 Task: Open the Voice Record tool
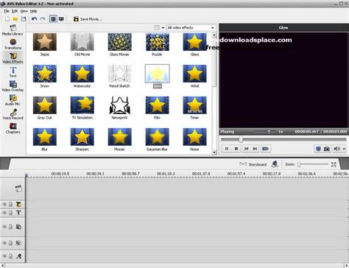13,114
